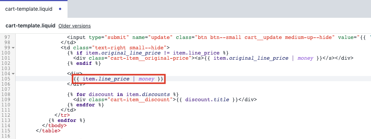Click line number 111 in the gutter

click(x=6, y=110)
